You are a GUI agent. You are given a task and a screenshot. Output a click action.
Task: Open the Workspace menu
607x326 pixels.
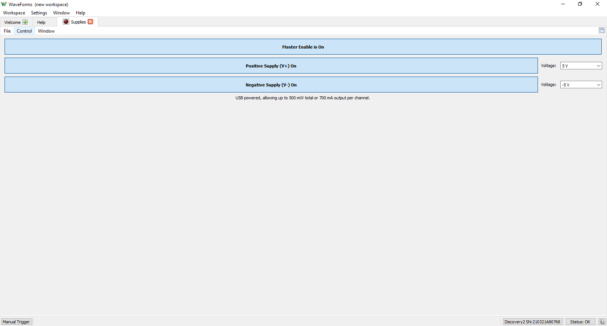point(14,13)
